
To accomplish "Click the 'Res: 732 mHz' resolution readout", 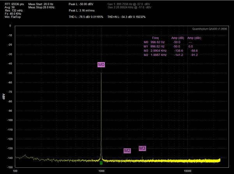I will [14, 11].
